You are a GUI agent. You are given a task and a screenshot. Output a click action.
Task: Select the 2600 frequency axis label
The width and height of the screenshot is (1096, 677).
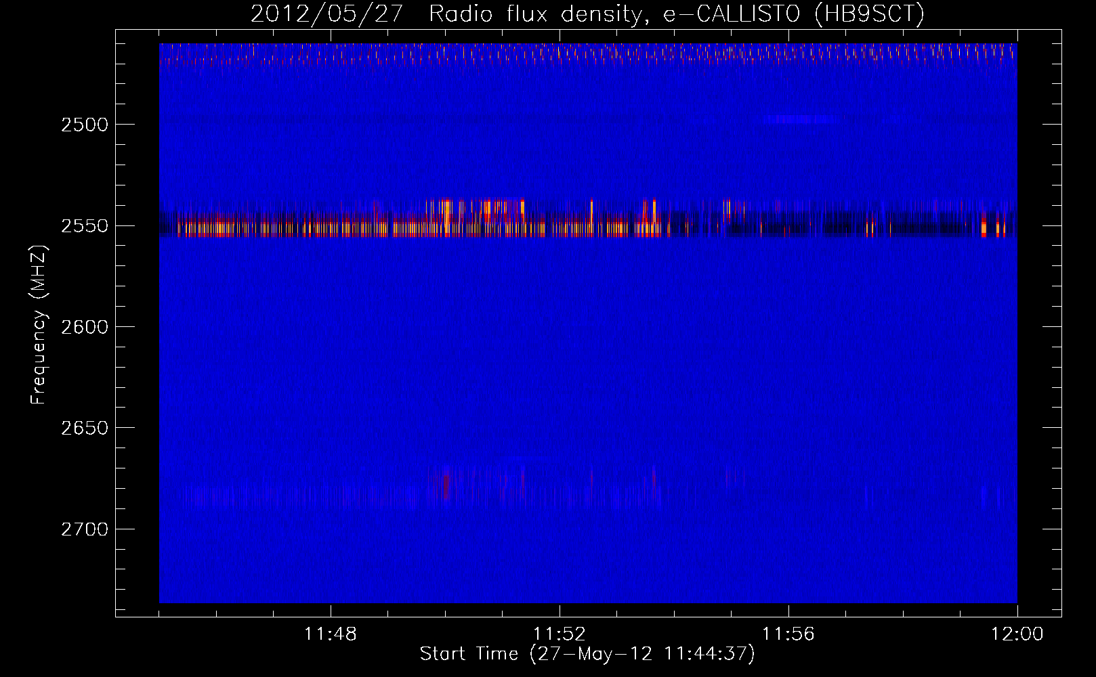[x=84, y=327]
